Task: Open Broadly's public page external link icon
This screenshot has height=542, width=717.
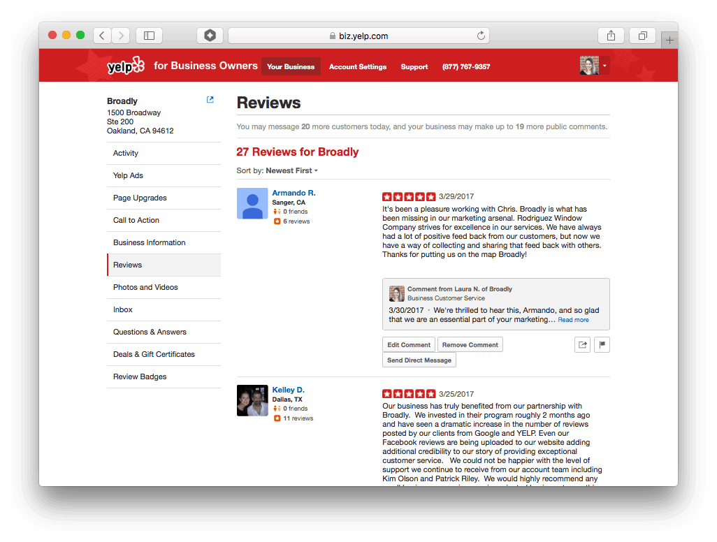Action: click(210, 100)
